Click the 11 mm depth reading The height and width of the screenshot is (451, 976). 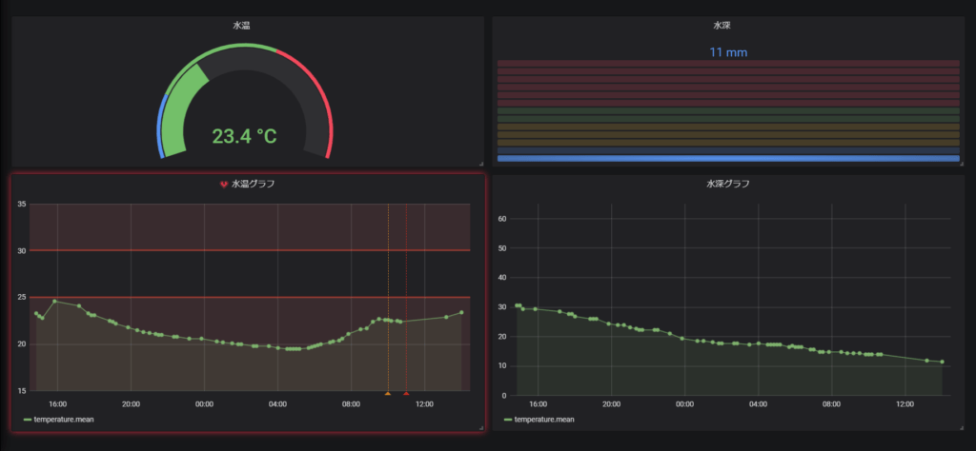(728, 51)
